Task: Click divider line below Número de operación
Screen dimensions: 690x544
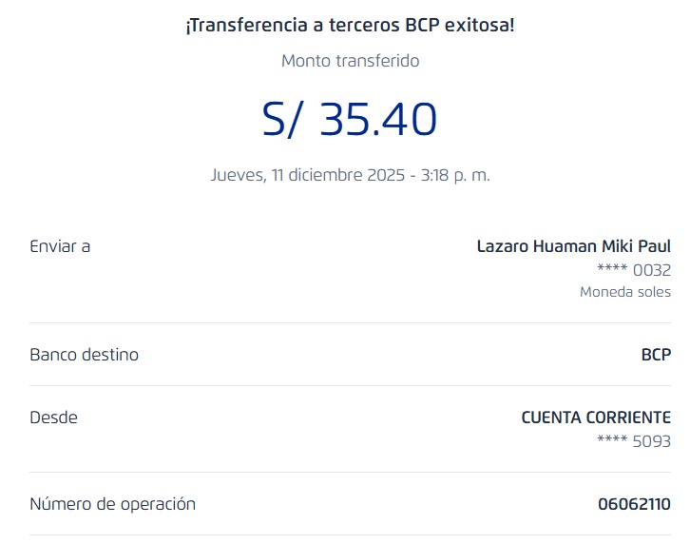Action: (350, 534)
